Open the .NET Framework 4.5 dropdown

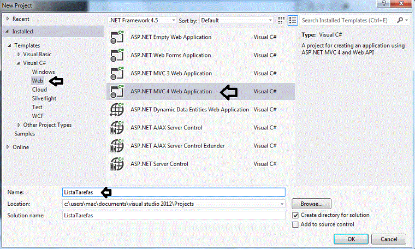coord(143,20)
